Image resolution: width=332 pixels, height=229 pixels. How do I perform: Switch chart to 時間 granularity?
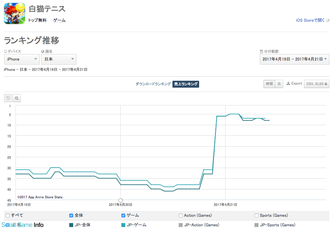tap(269, 84)
